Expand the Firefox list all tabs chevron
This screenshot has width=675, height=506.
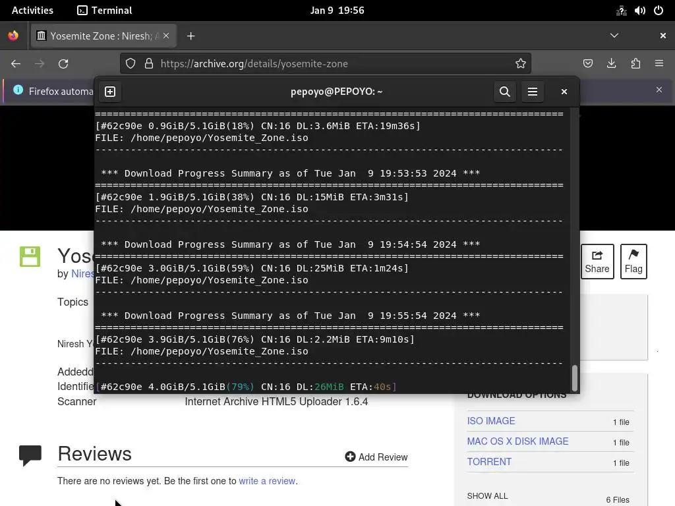click(x=614, y=36)
